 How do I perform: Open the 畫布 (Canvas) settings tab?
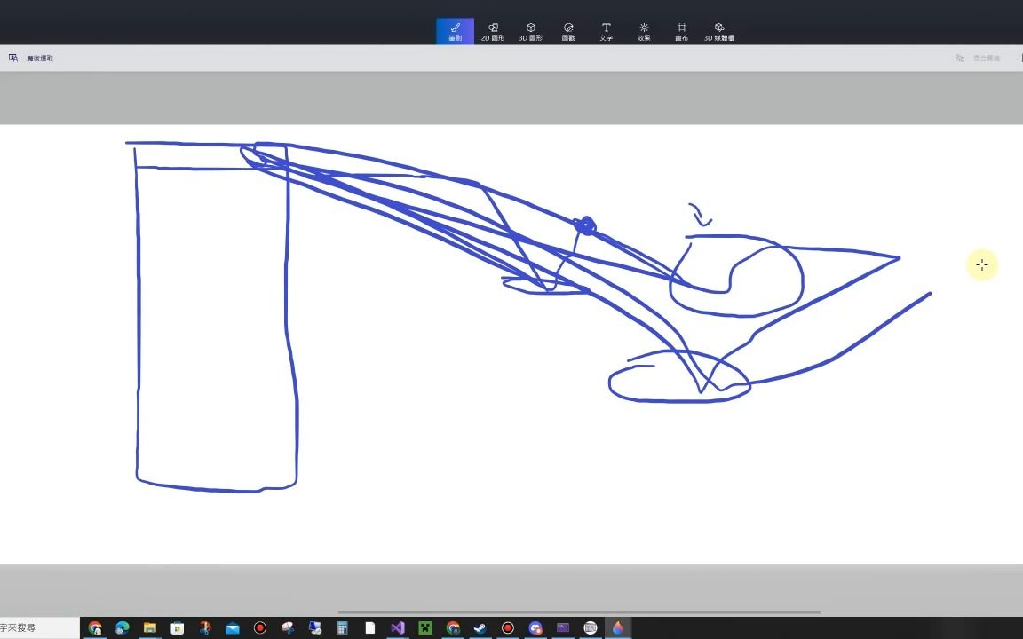pos(681,31)
